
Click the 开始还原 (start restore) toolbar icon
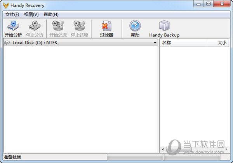[58, 26]
